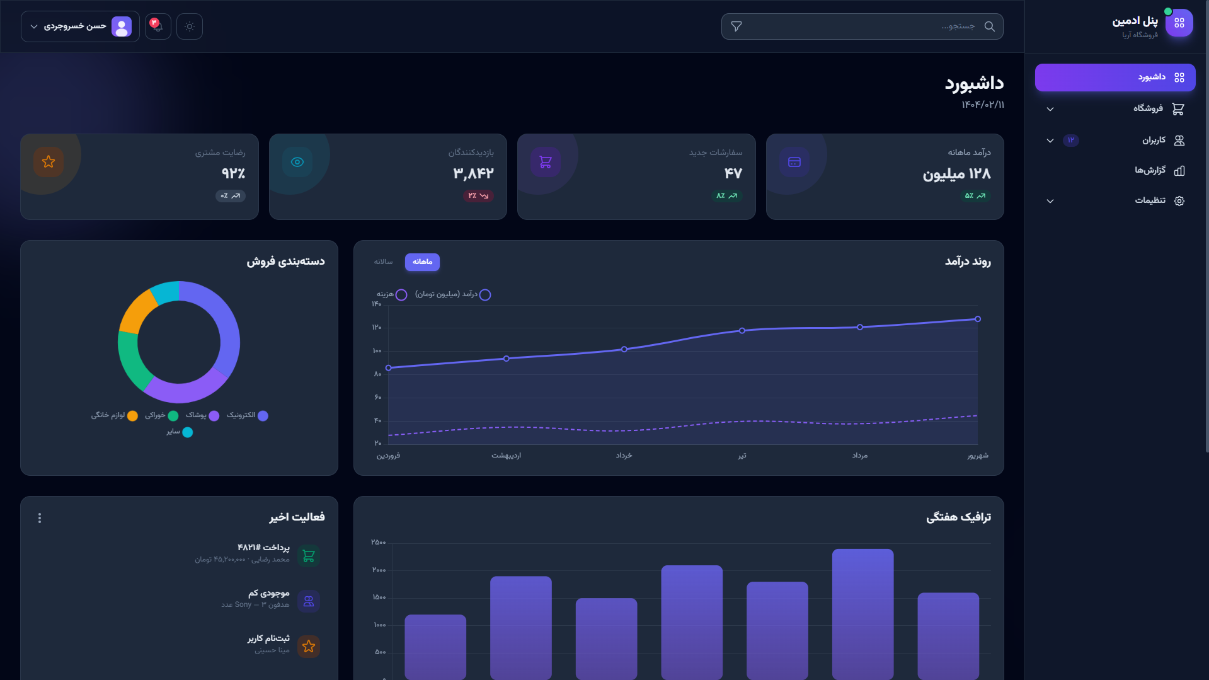Click the three-dot menu in فعالیت اخیر
This screenshot has width=1209, height=680.
point(40,518)
